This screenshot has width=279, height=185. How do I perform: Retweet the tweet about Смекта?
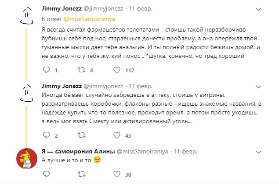(81, 135)
